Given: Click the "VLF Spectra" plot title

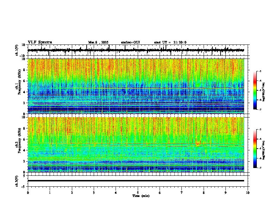Looking at the screenshot, I should [x=40, y=42].
